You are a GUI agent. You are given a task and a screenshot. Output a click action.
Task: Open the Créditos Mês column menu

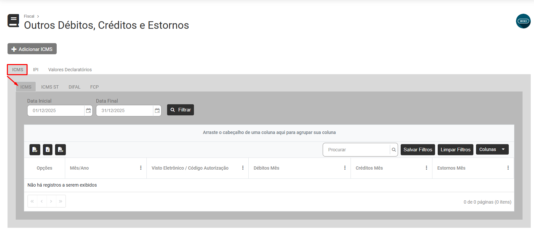[x=427, y=168]
